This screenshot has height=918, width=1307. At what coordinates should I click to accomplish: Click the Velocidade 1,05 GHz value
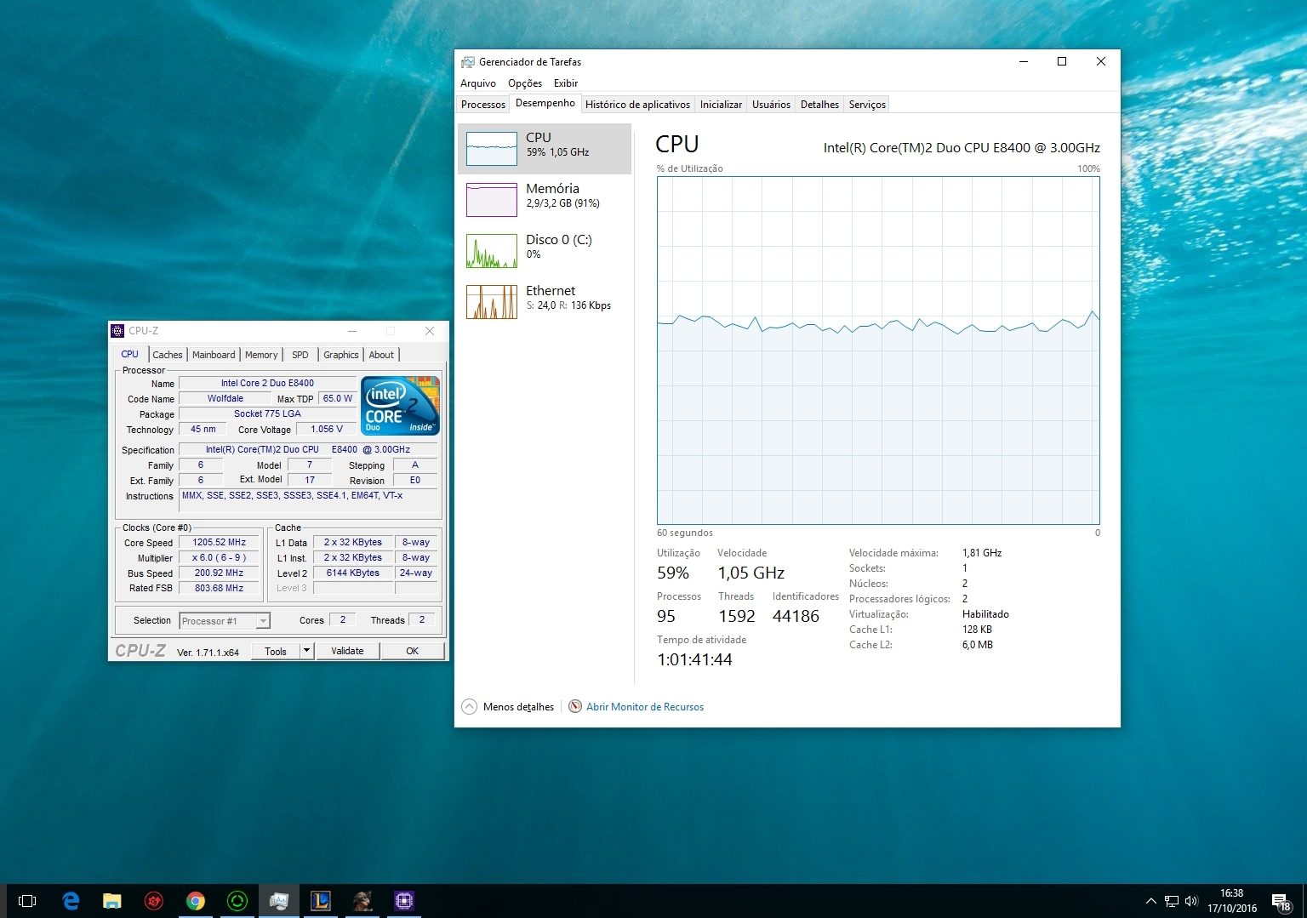click(751, 573)
